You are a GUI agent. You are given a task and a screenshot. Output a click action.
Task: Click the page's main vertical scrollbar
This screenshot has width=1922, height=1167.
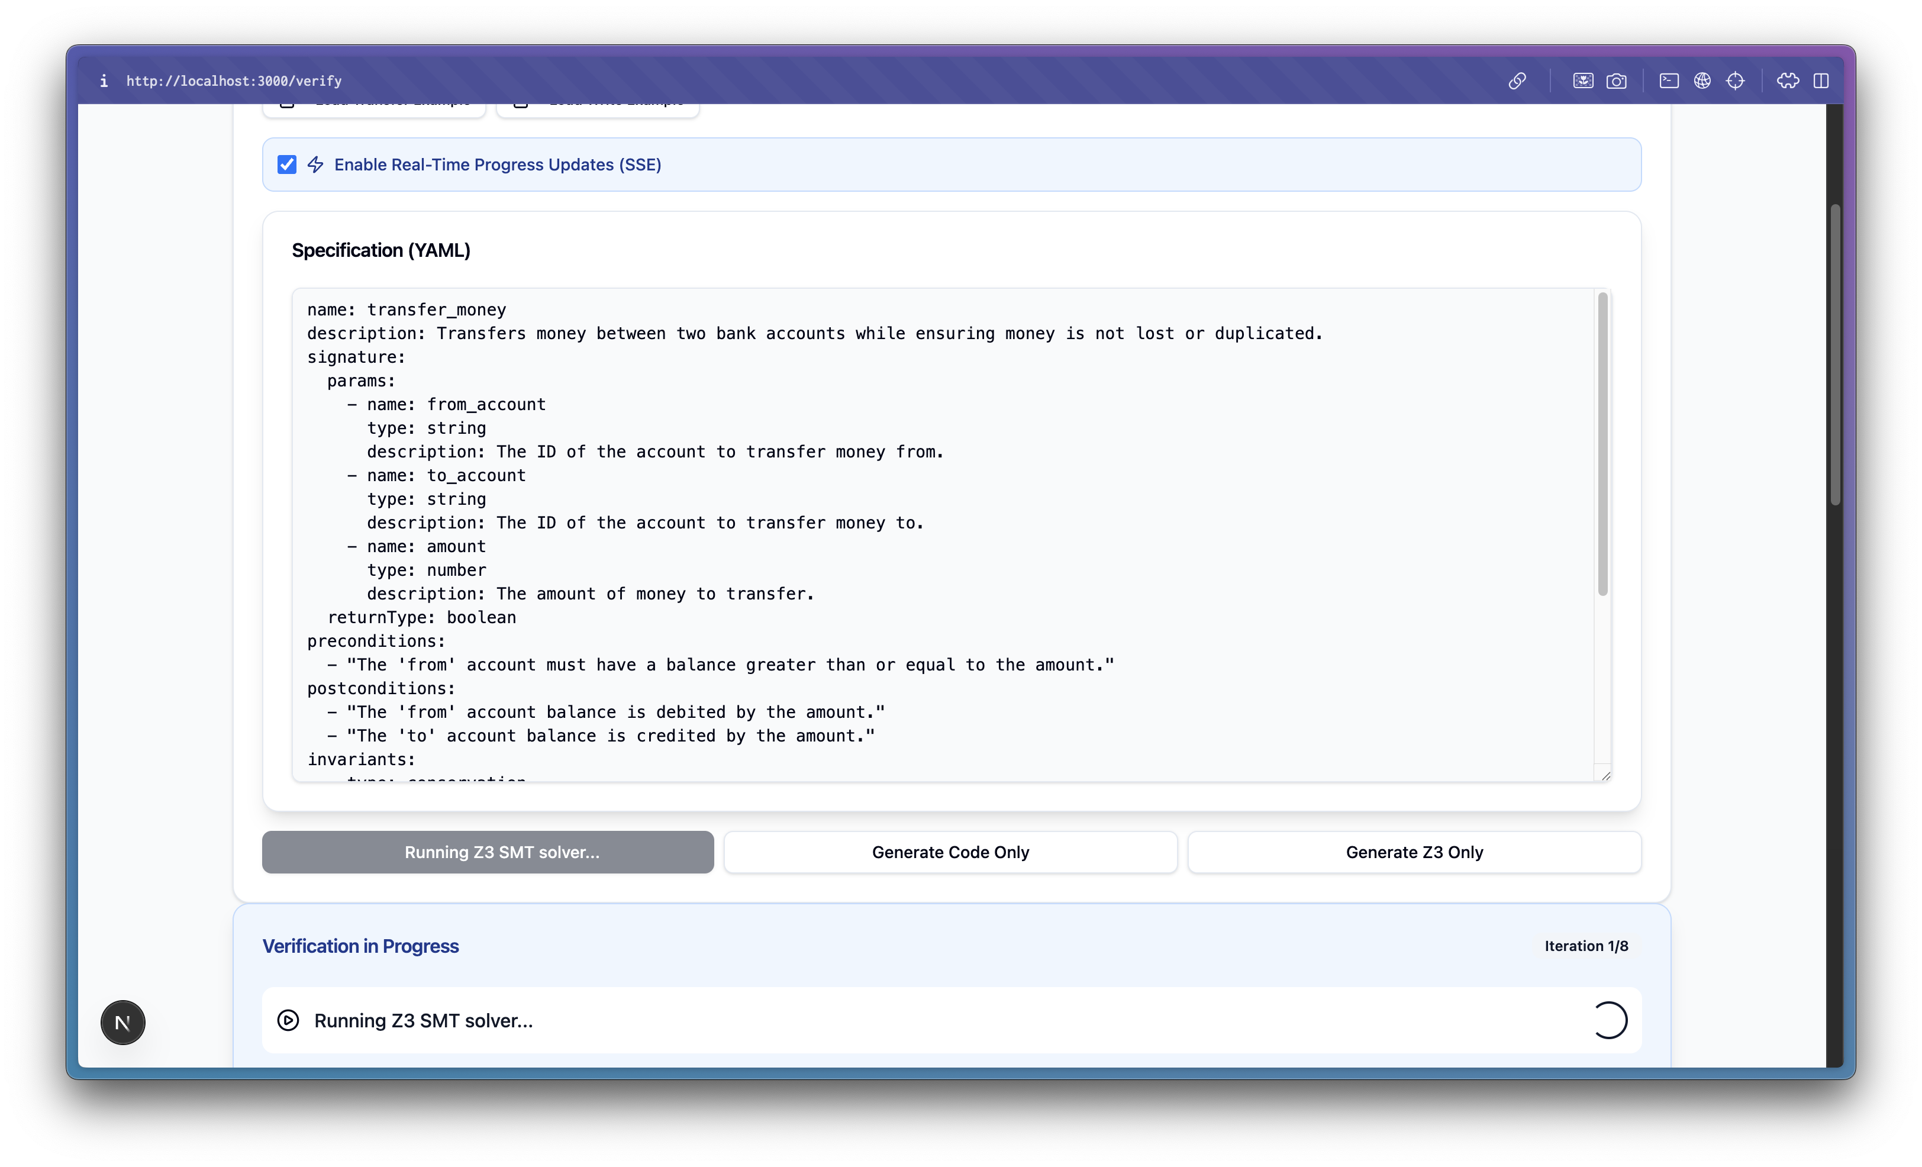tap(1834, 355)
